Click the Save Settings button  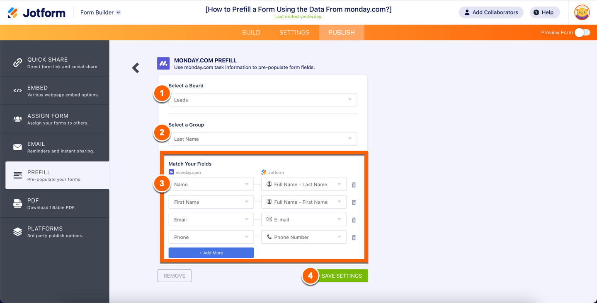(342, 276)
